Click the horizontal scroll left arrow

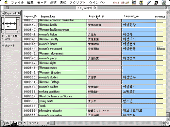point(48,123)
